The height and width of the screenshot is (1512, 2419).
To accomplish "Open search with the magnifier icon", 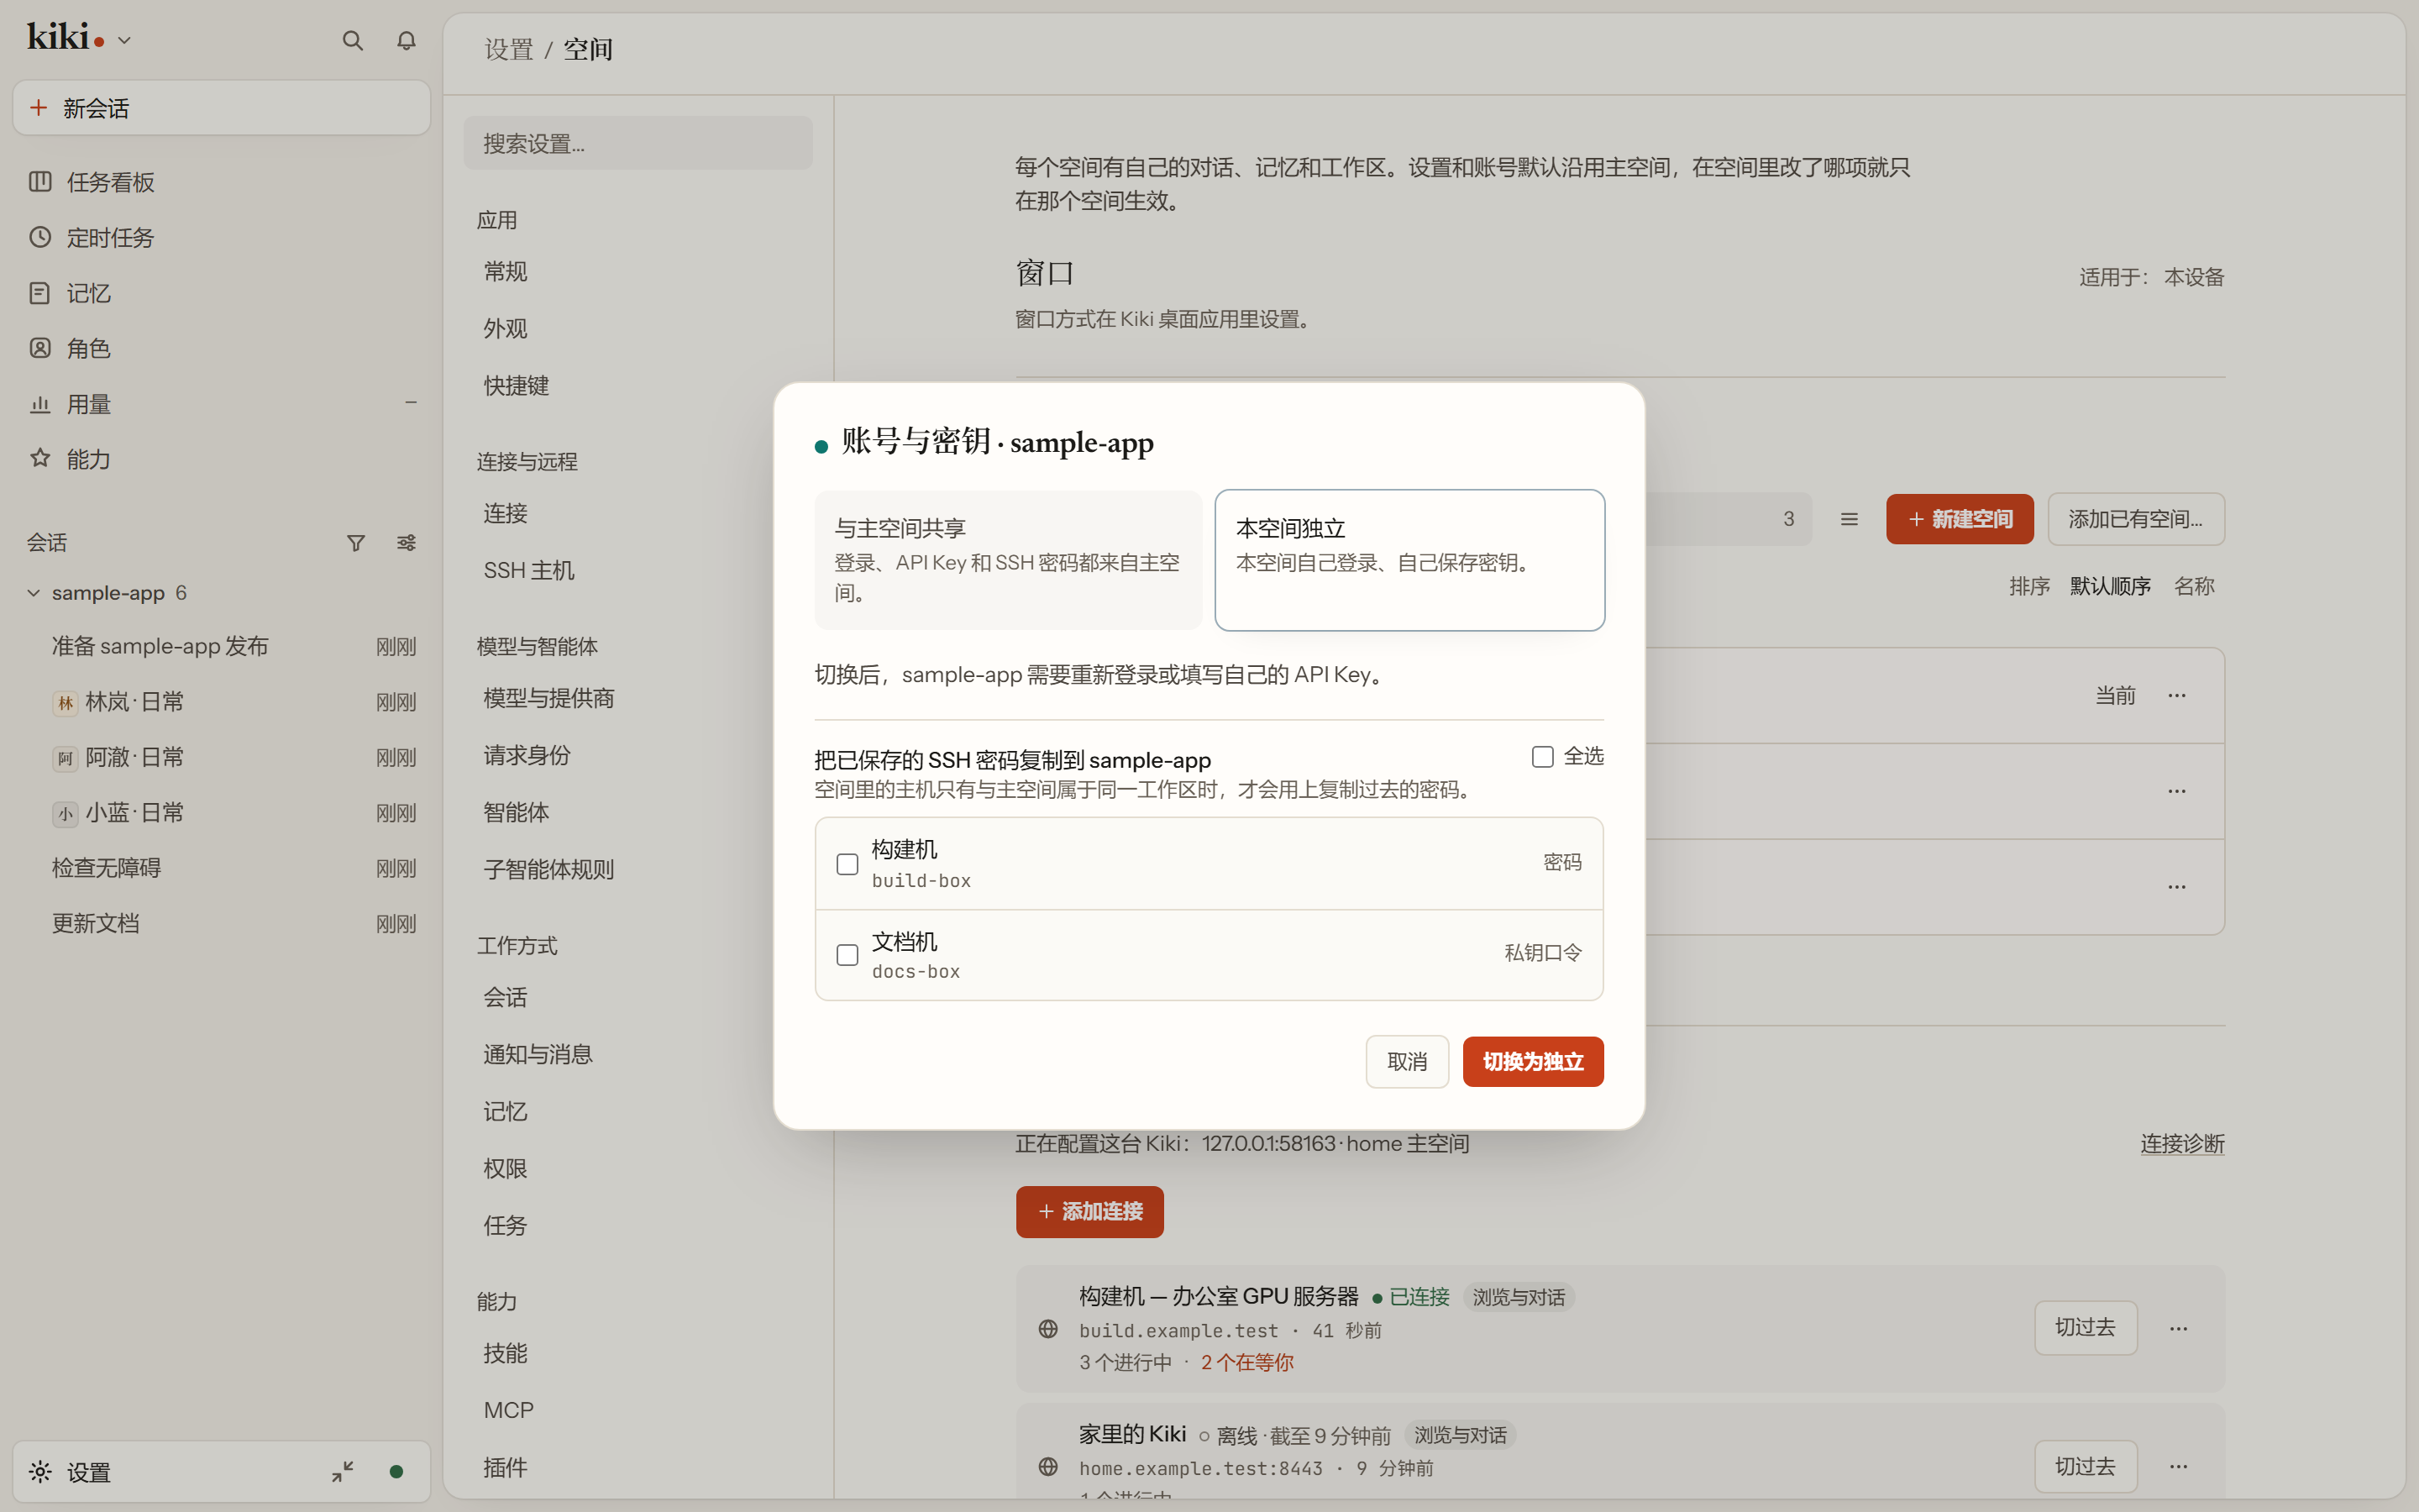I will click(352, 40).
